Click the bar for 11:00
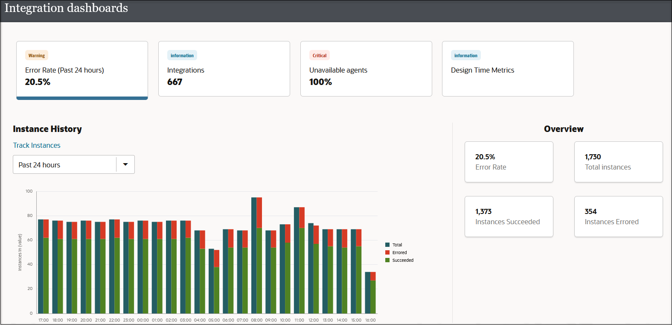This screenshot has width=672, height=325. (x=300, y=260)
